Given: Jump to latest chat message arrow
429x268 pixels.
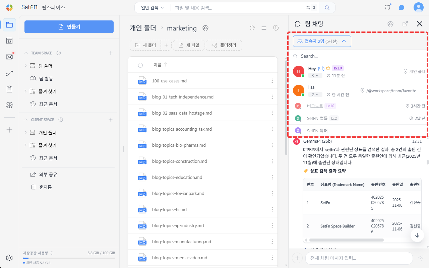Looking at the screenshot, I should [x=417, y=235].
